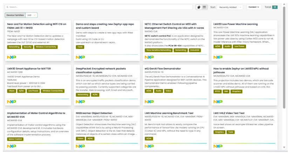The height and width of the screenshot is (153, 288).
Task: Click Audio tag on Low Power ML card
Action: pyautogui.click(x=227, y=47)
